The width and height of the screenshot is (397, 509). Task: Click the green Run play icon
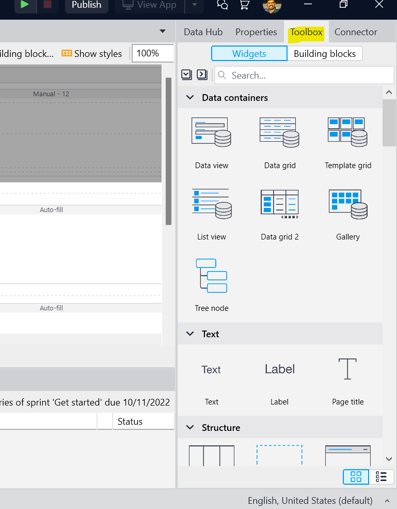[x=24, y=5]
